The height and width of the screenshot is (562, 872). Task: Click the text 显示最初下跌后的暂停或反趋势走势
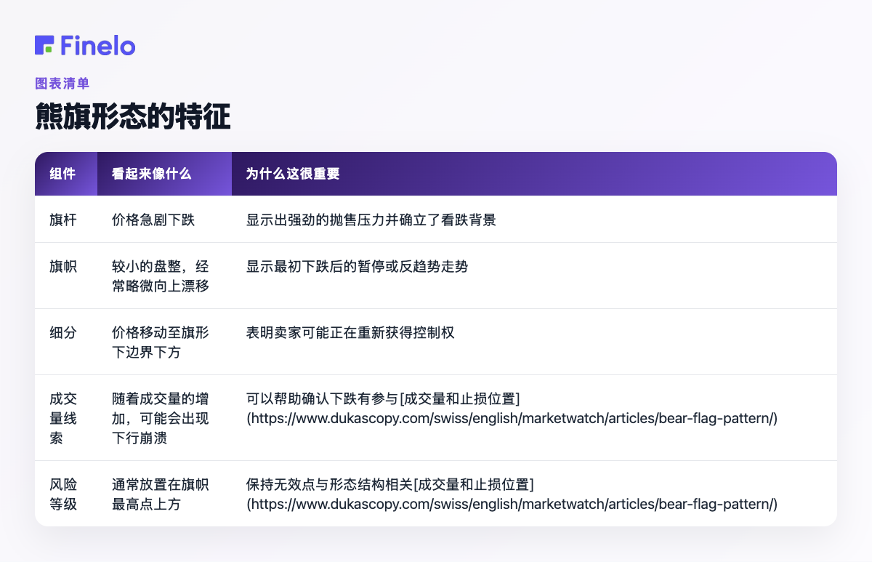coord(357,267)
